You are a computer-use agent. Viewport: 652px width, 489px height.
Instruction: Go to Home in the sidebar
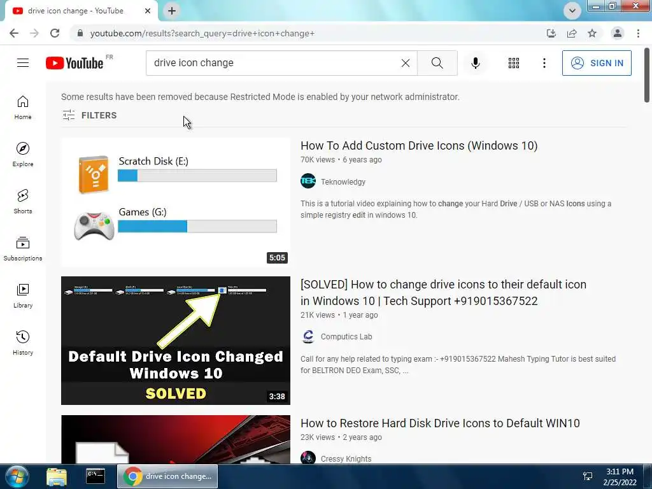point(23,107)
